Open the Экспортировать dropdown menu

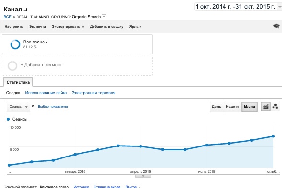(x=68, y=26)
